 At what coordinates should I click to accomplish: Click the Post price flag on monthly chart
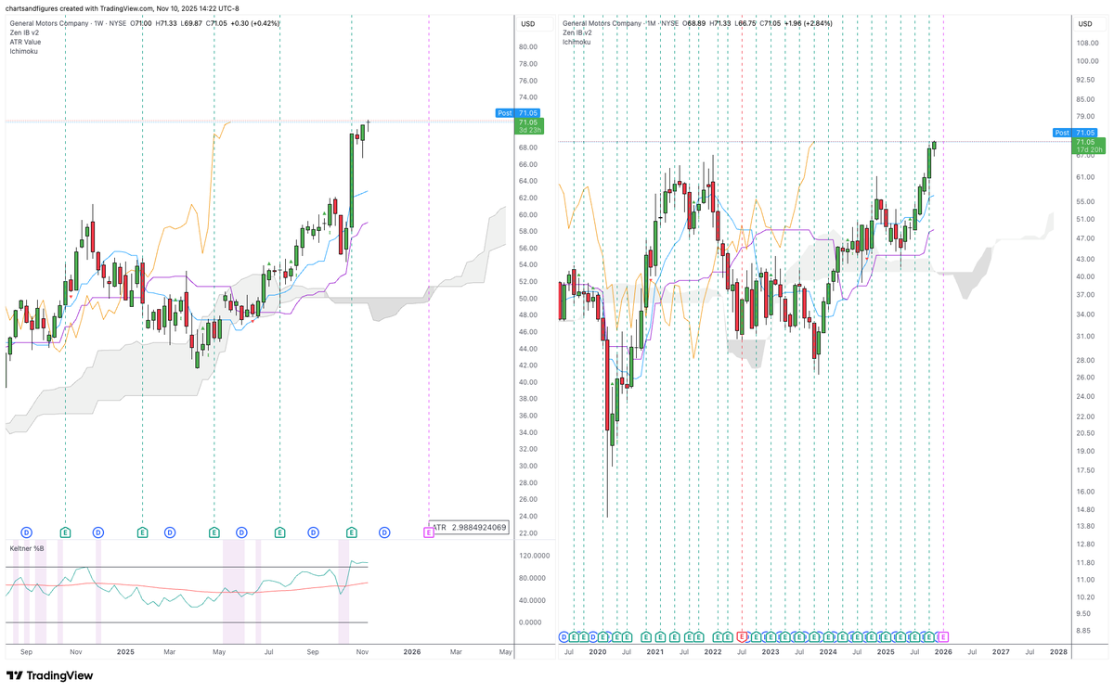tap(1061, 133)
